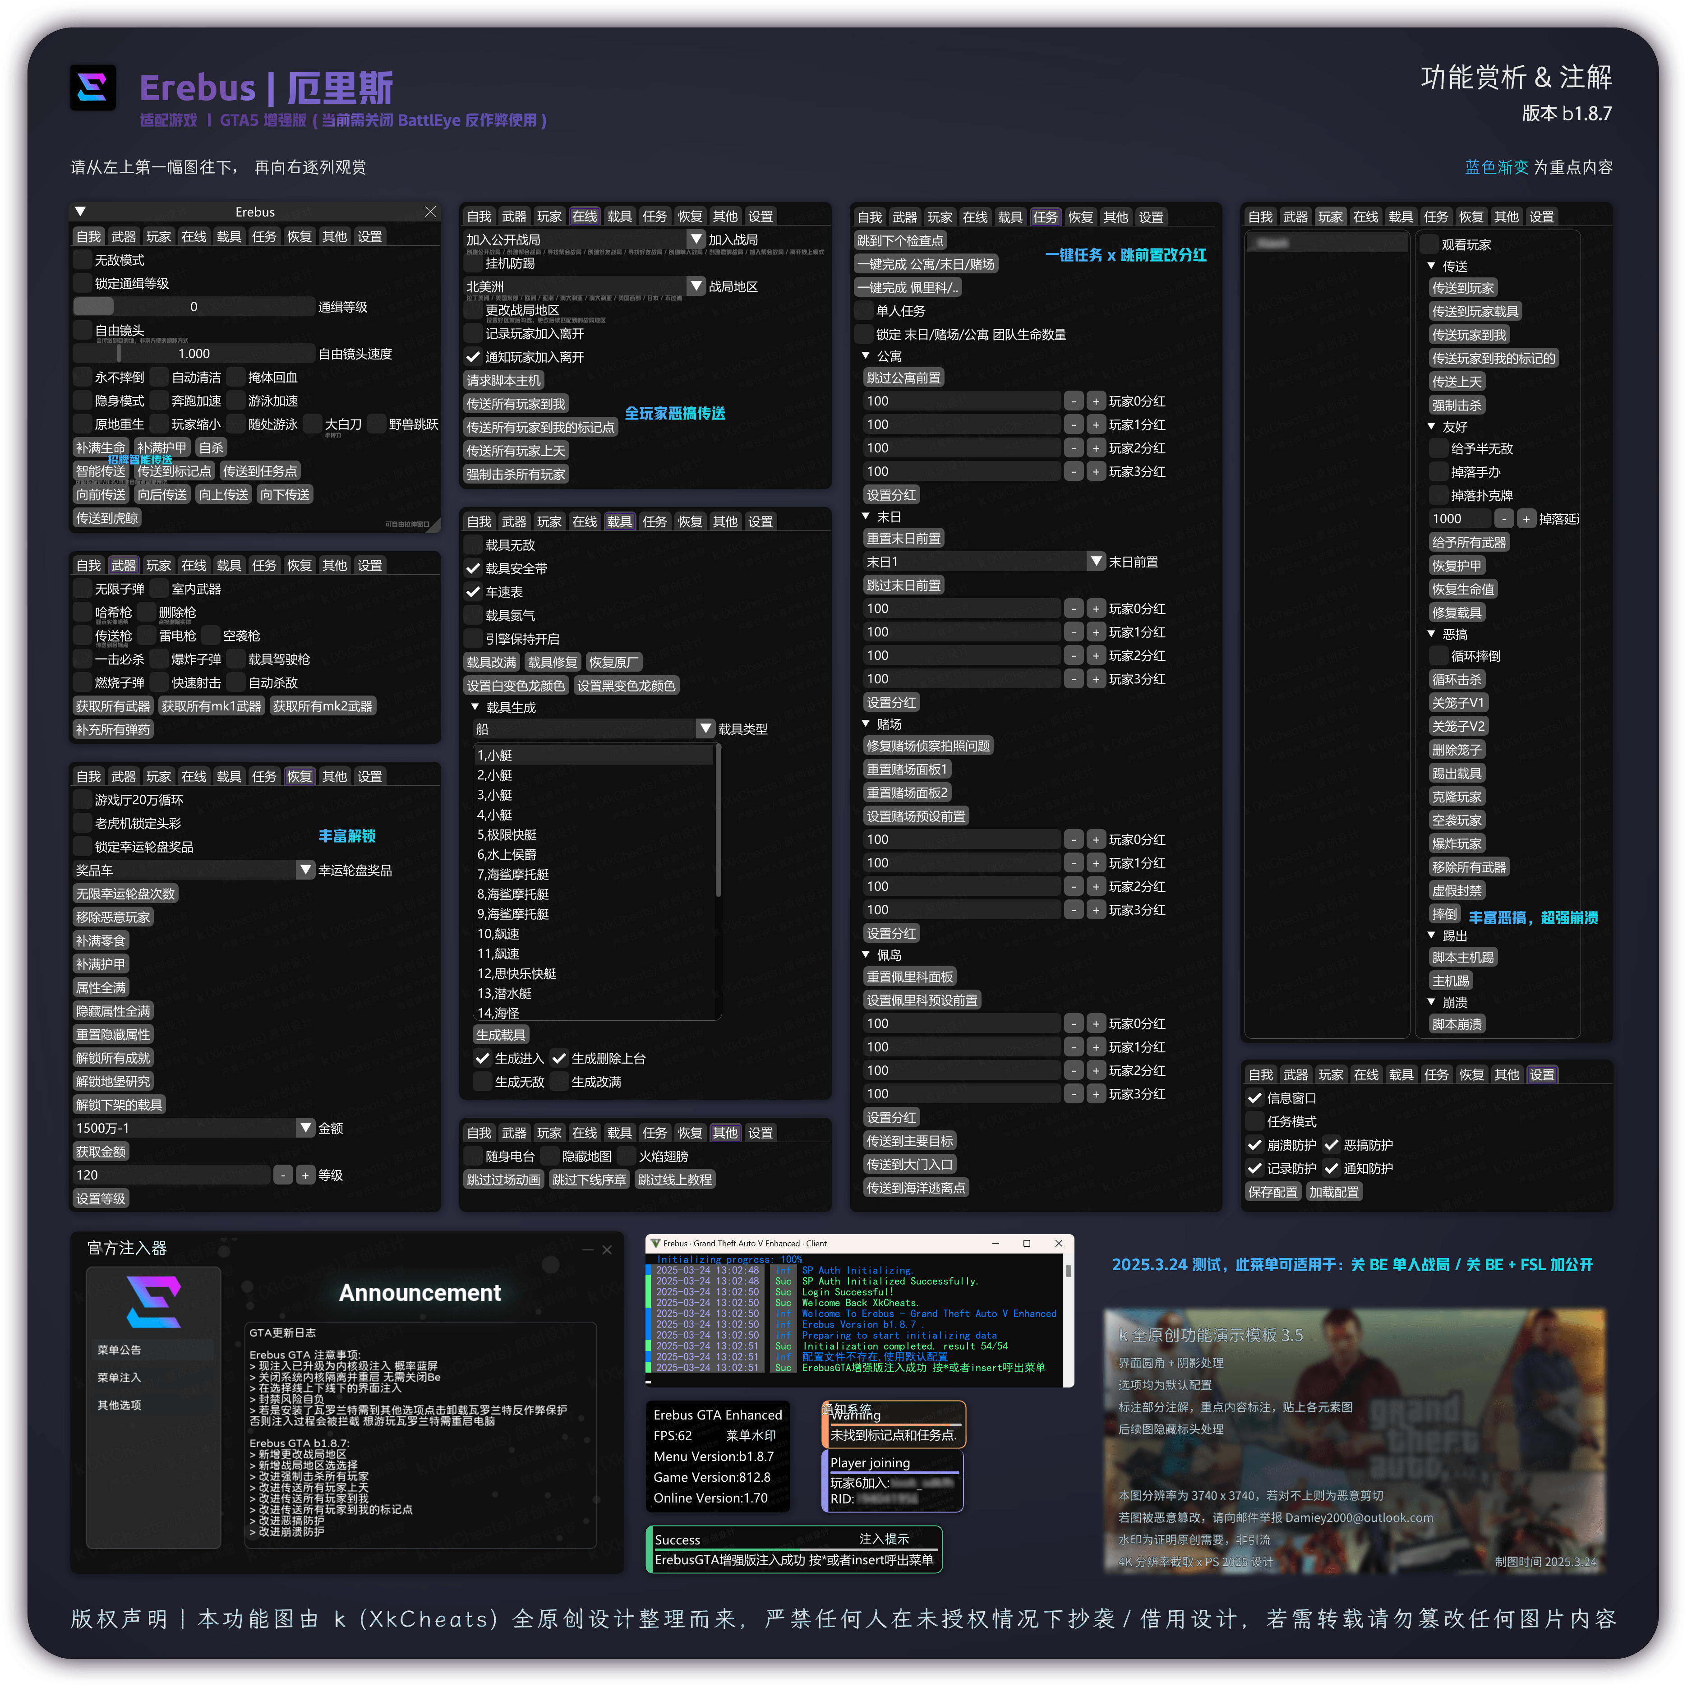Open 金额 dropdown showing 1500万-1

tap(305, 1128)
